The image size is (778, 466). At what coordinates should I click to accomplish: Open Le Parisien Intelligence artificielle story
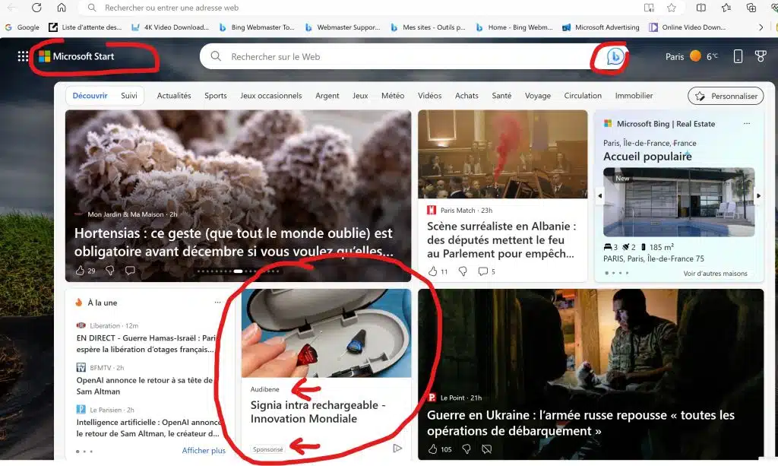[148, 428]
